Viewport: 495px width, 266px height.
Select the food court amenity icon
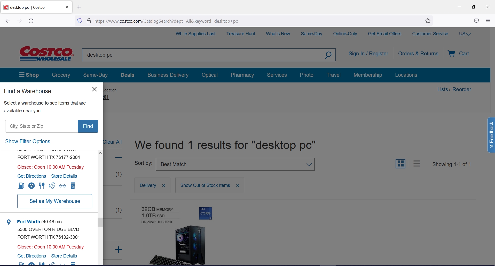pos(42,186)
